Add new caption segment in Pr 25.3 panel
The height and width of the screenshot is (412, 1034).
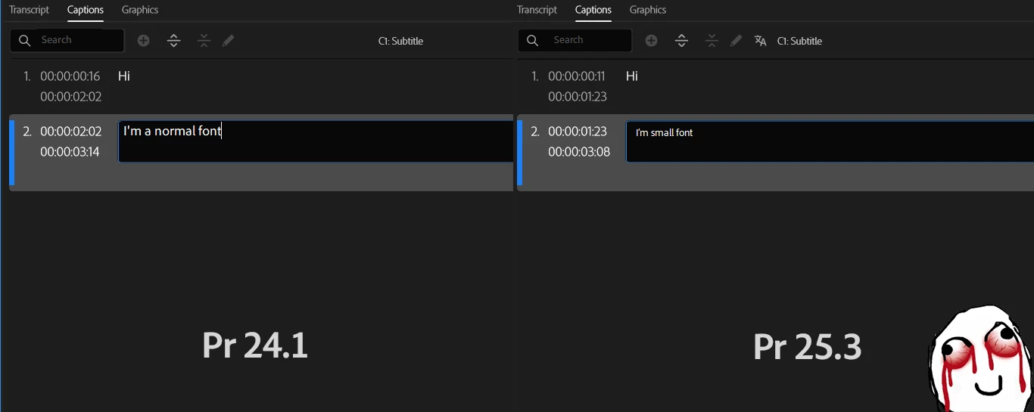pos(651,41)
